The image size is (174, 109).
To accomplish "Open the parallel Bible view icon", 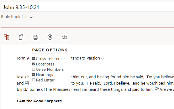I will [x=7, y=37].
